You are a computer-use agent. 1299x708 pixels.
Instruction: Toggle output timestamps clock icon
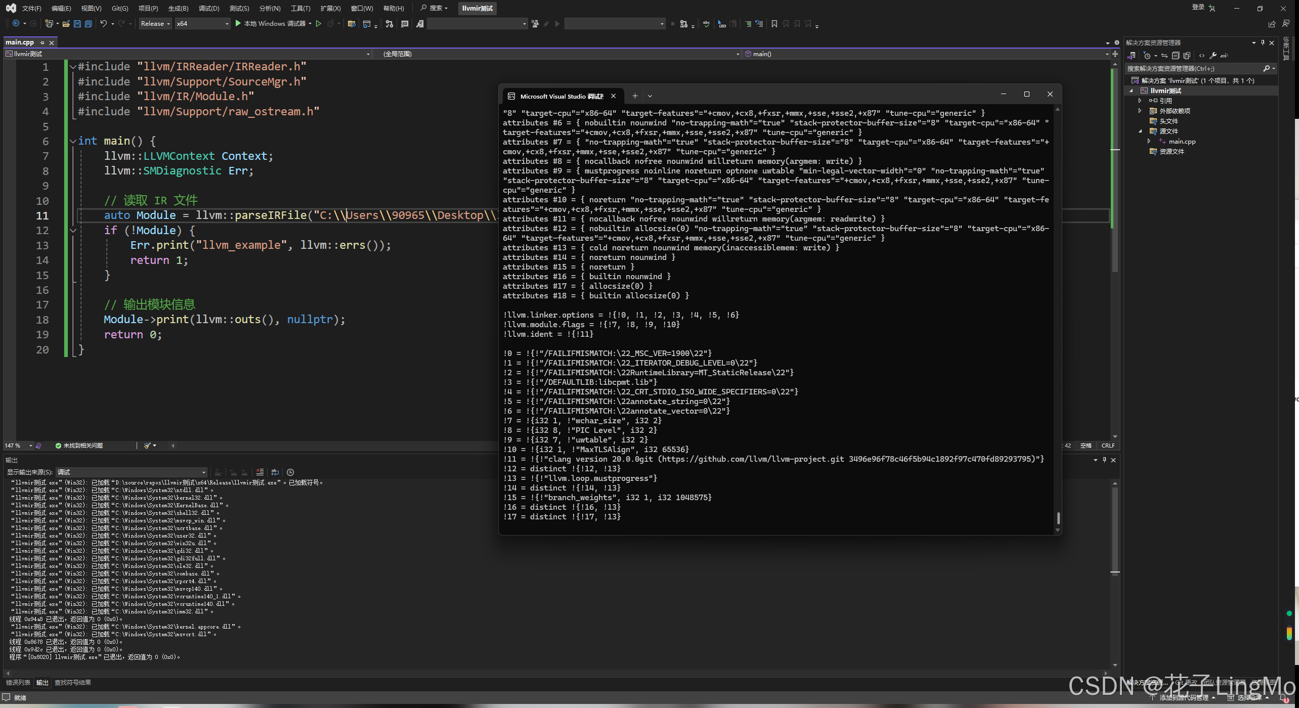(290, 472)
